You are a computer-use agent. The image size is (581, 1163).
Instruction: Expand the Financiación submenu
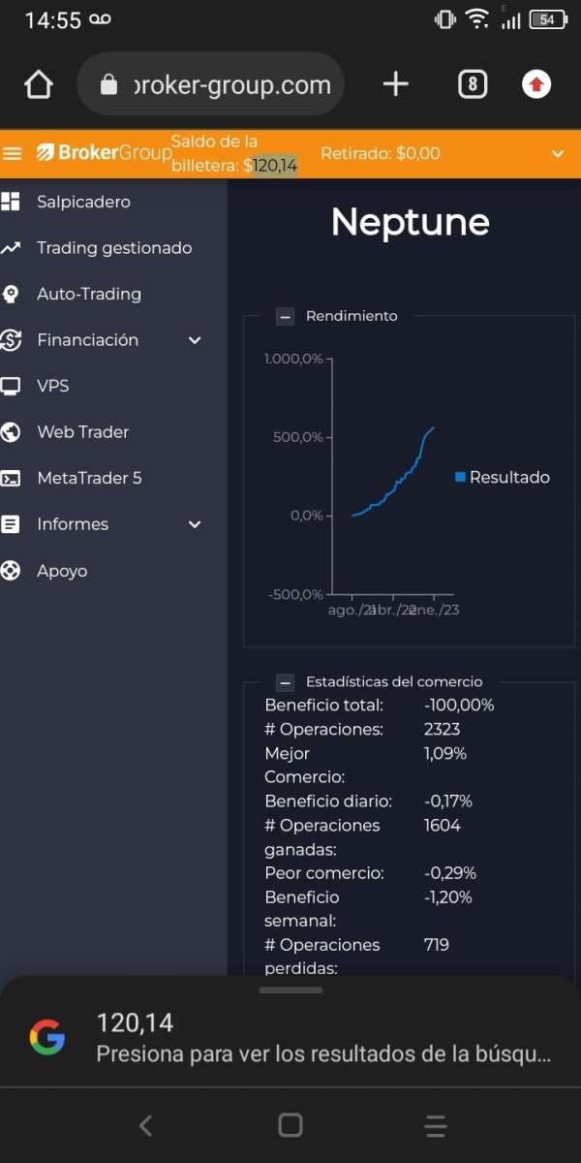click(195, 340)
